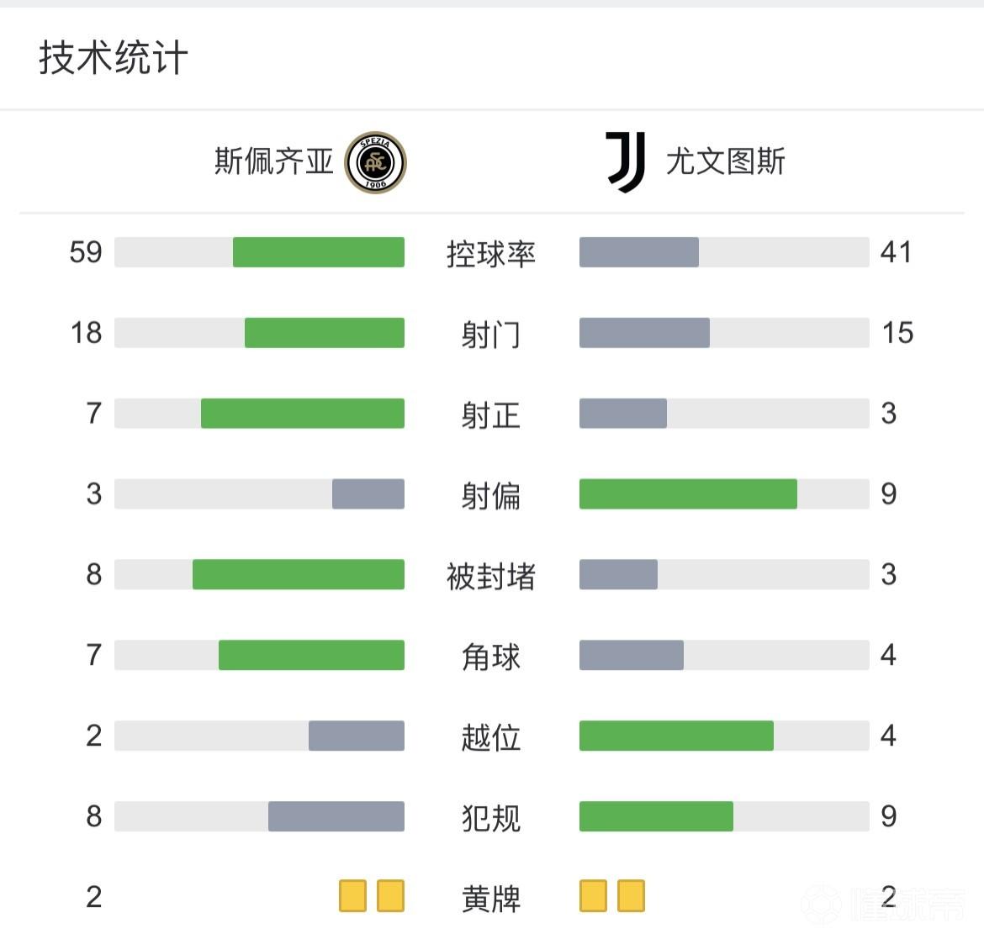This screenshot has height=934, width=984.
Task: Click the Spezia club crest logo
Action: [x=375, y=162]
